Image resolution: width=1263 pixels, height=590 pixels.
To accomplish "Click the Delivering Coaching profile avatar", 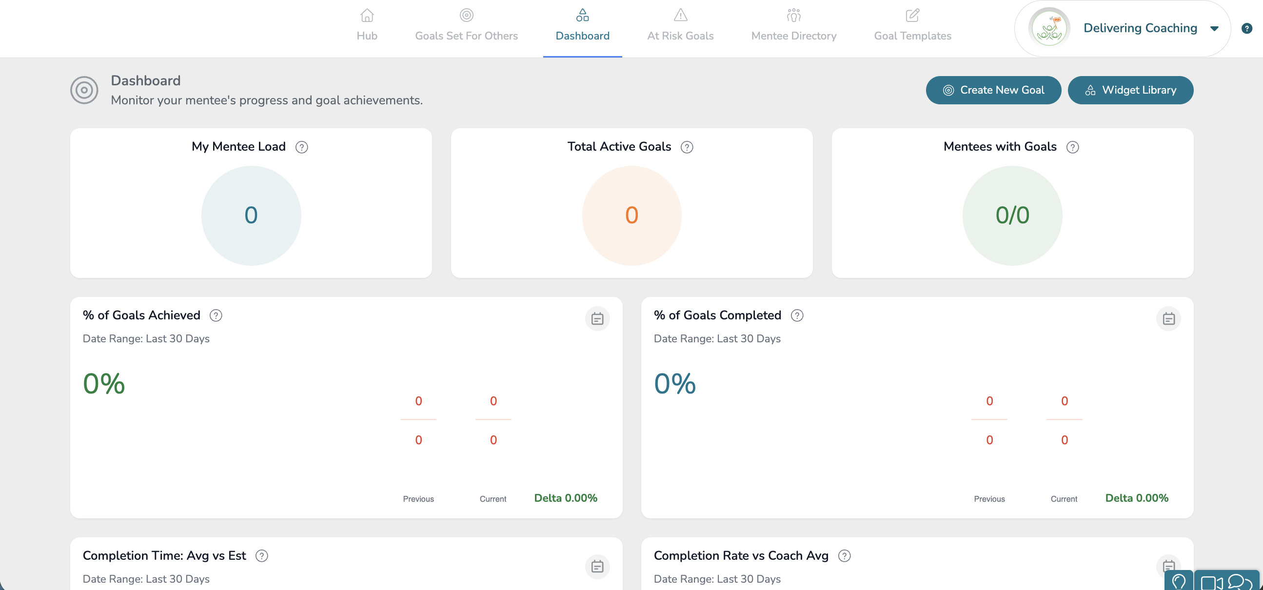I will point(1049,28).
